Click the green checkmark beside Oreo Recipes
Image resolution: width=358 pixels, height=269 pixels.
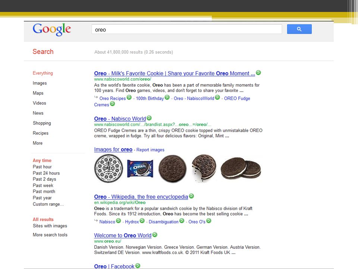coord(129,98)
